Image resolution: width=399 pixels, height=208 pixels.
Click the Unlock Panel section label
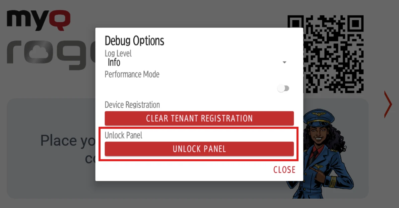[123, 135]
